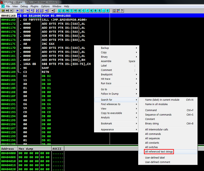Open Call stack with K button
Viewport: 204px width, 171px height.
92,11
